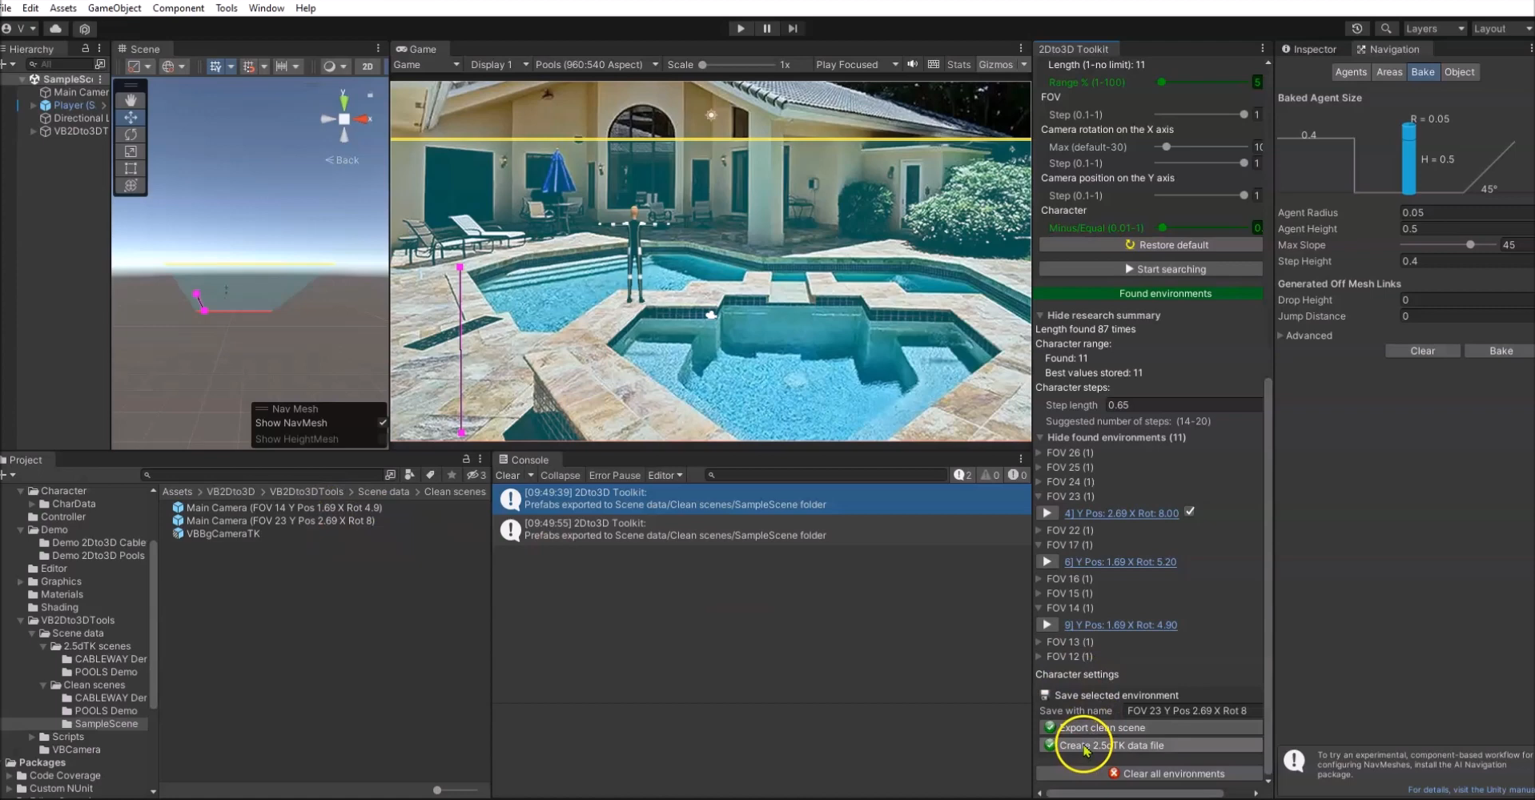Uncheck the FOV 23 environment checkbox
Viewport: 1535px width, 800px height.
pos(1190,513)
